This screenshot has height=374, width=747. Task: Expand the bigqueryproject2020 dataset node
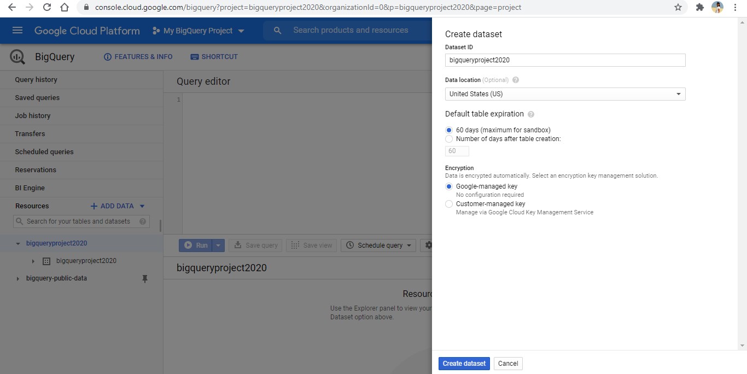[33, 261]
